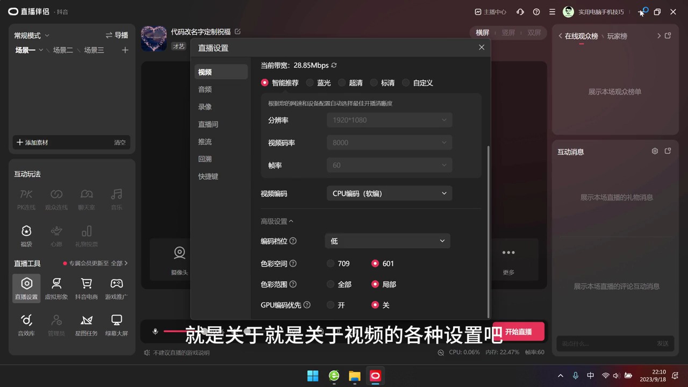Open the 星图任务 tool
This screenshot has height=387, width=688.
(x=87, y=325)
